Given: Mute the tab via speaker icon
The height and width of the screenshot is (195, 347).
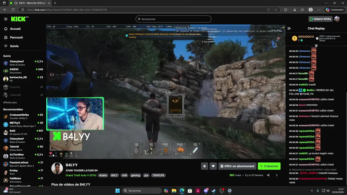Looking at the screenshot, I should 16,3.
